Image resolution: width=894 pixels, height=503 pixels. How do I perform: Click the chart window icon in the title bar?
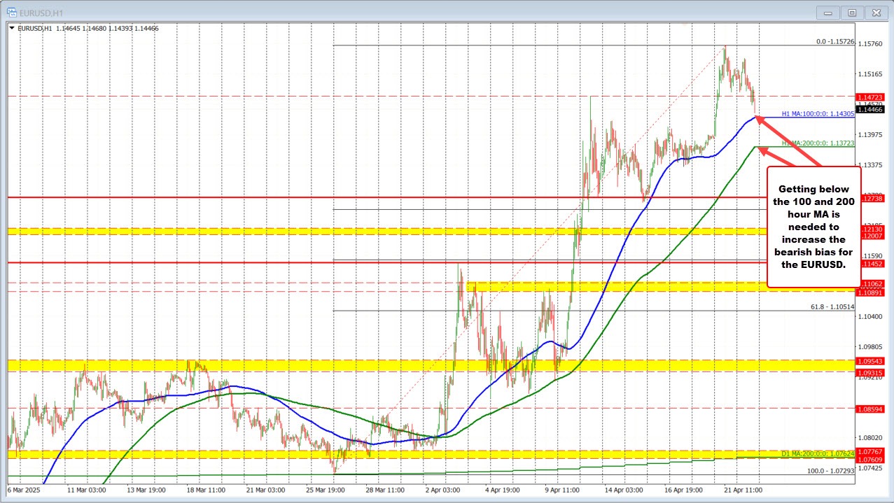tap(13, 13)
